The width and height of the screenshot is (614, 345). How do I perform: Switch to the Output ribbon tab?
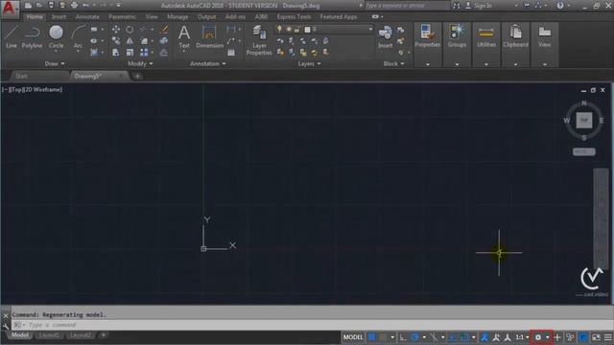206,17
